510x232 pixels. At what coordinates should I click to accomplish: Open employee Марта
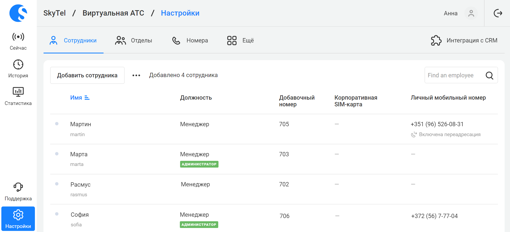click(x=79, y=154)
